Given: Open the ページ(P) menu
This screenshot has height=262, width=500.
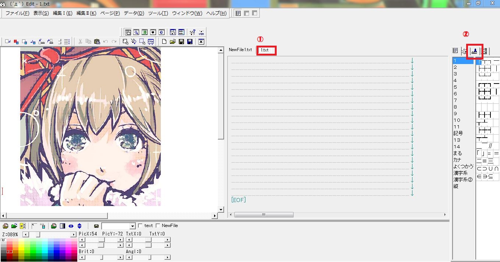Looking at the screenshot, I should tap(110, 13).
